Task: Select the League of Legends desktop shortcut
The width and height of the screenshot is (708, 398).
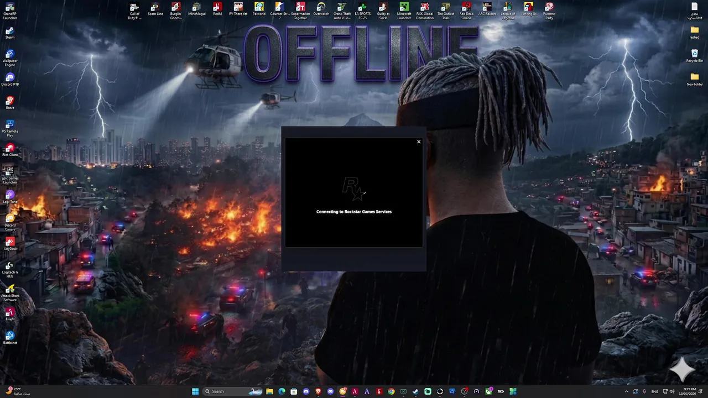Action: 508,11
